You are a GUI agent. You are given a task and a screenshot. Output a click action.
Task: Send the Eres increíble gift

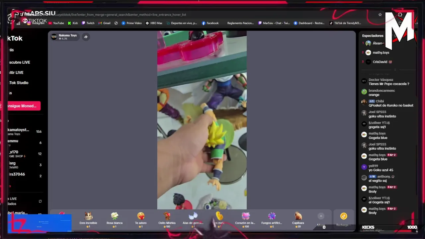[88, 220]
